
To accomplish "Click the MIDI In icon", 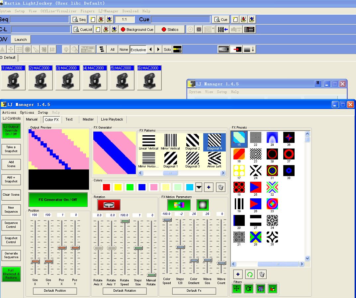I will [x=236, y=30].
